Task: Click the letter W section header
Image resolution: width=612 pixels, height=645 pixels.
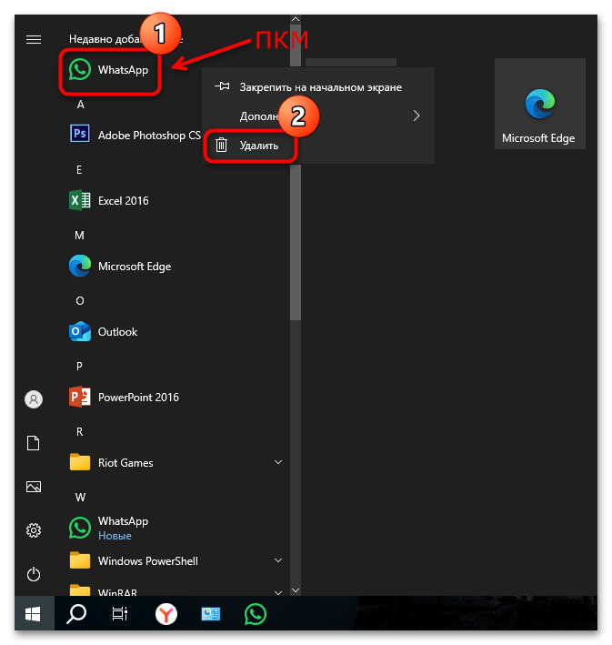Action: tap(80, 498)
